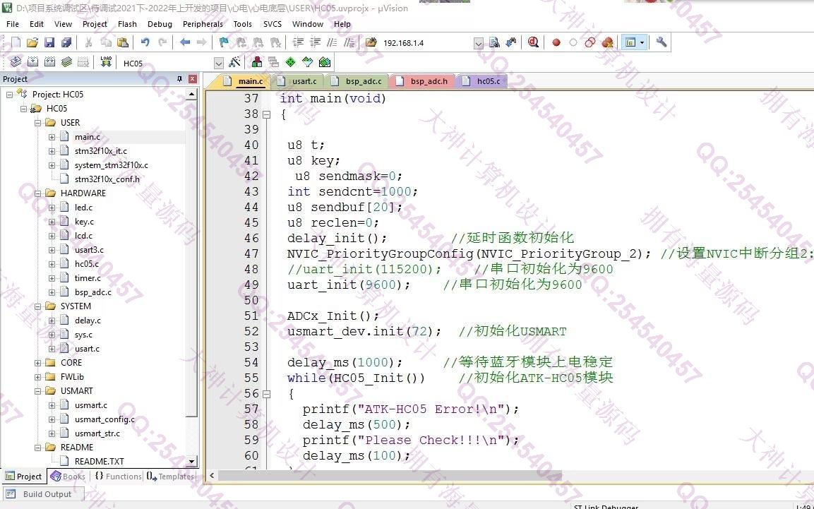
Task: Insert a breakpoint with the red dot icon
Action: click(556, 42)
